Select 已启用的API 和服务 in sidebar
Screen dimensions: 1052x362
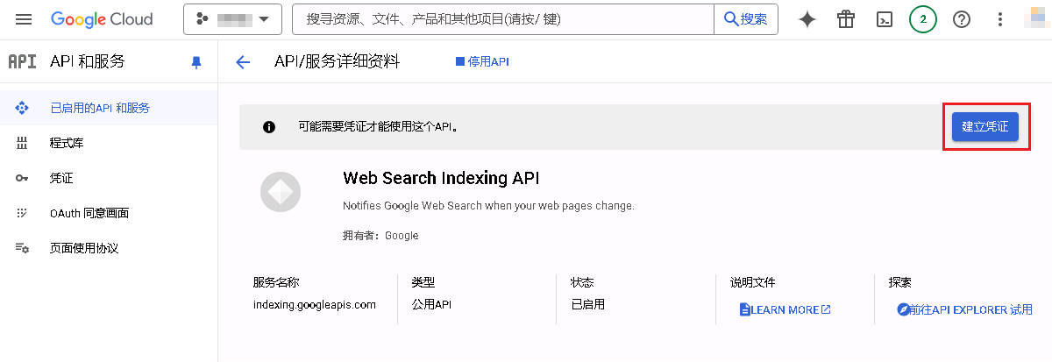click(107, 108)
